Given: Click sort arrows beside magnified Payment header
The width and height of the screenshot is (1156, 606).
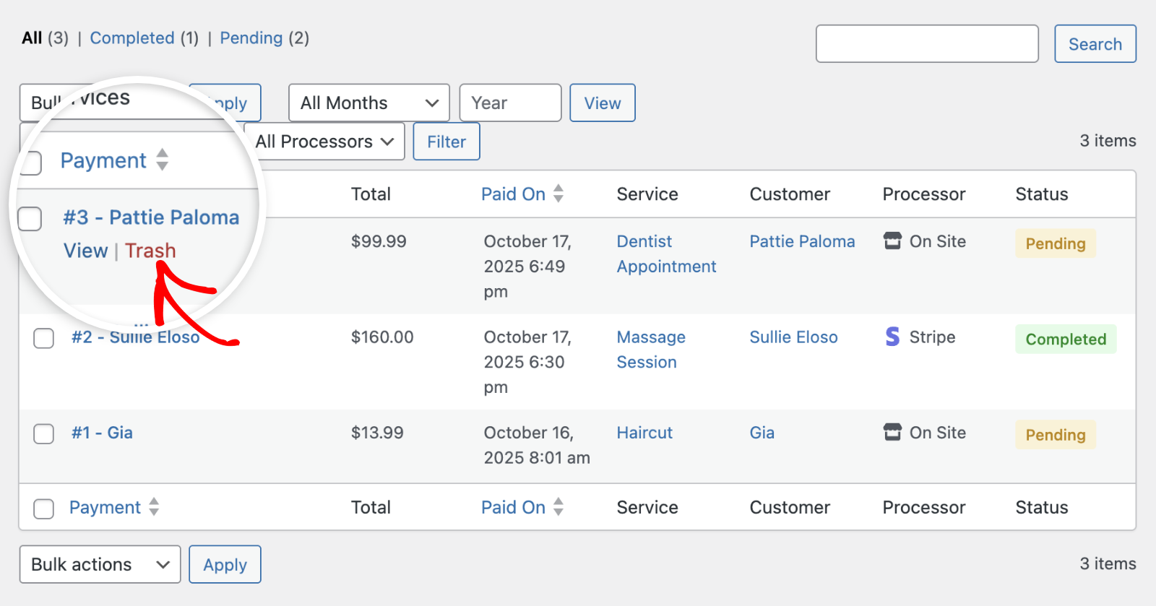Looking at the screenshot, I should tap(163, 160).
